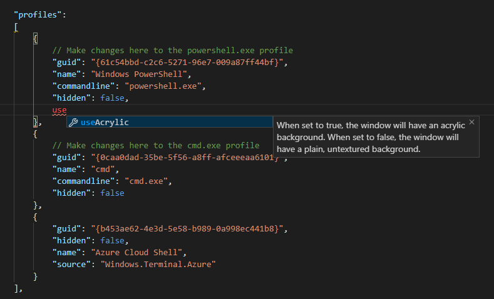Click the acrylic background description text

pos(371,137)
